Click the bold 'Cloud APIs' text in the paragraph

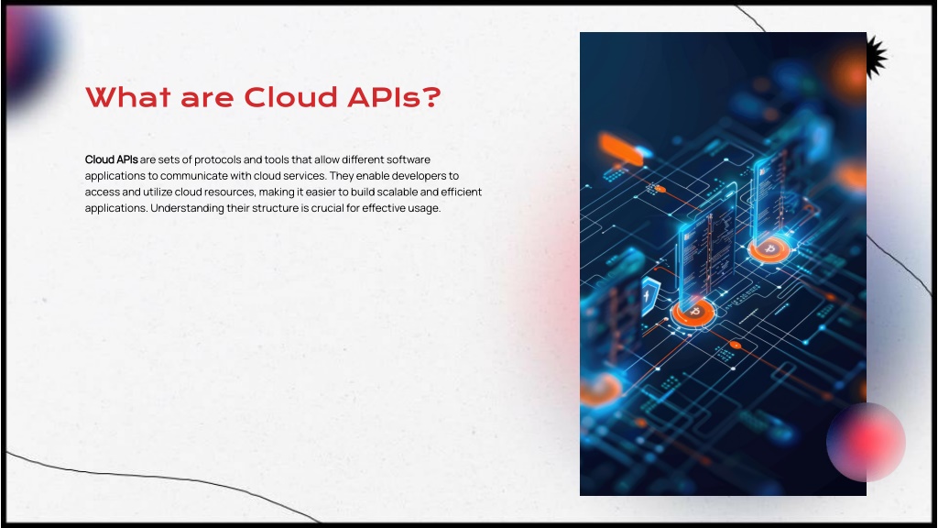111,159
